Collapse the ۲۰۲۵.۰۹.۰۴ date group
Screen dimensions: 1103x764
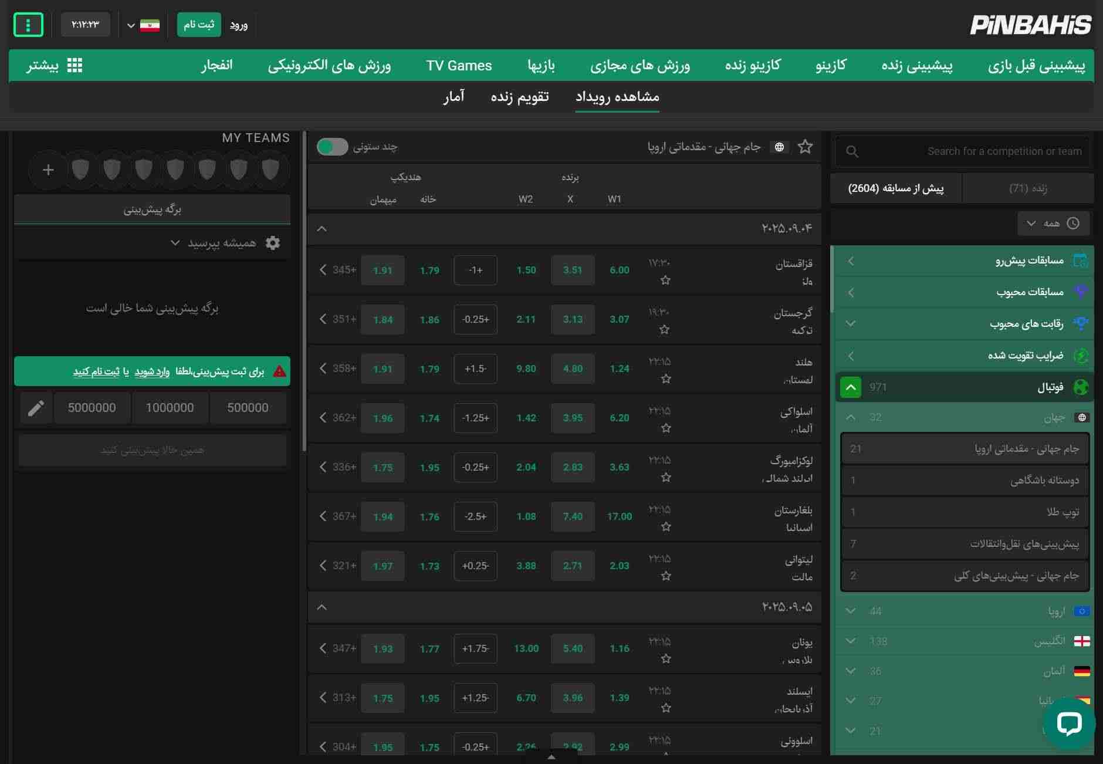click(322, 229)
